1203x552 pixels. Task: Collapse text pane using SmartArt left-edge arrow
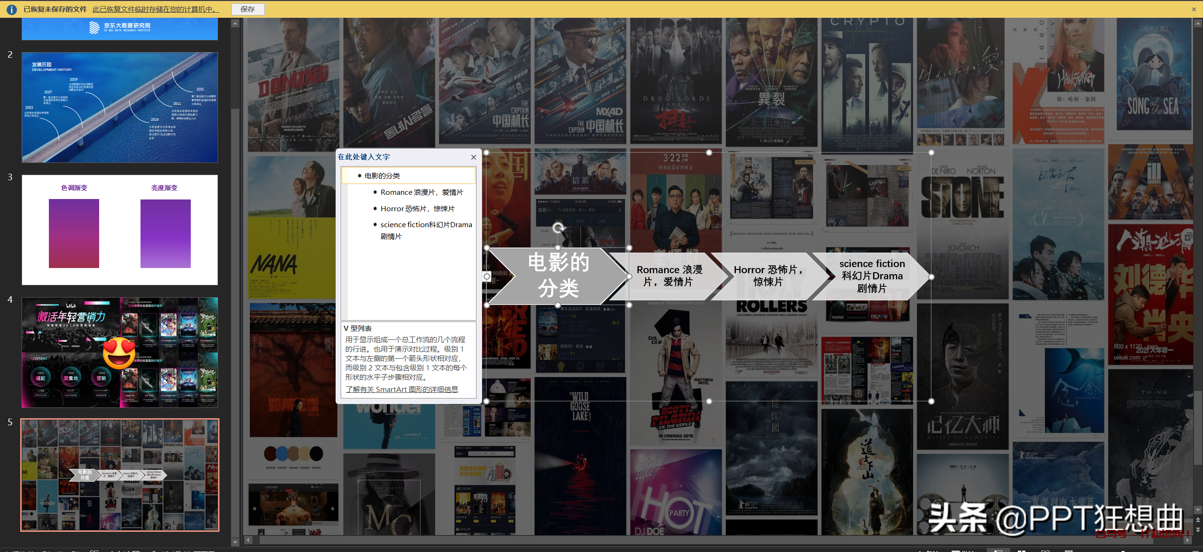pos(487,277)
